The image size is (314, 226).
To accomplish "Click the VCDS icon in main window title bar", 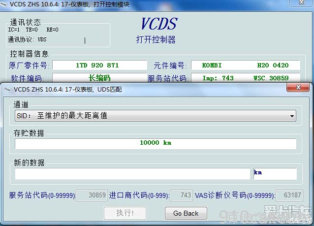I will pos(3,4).
